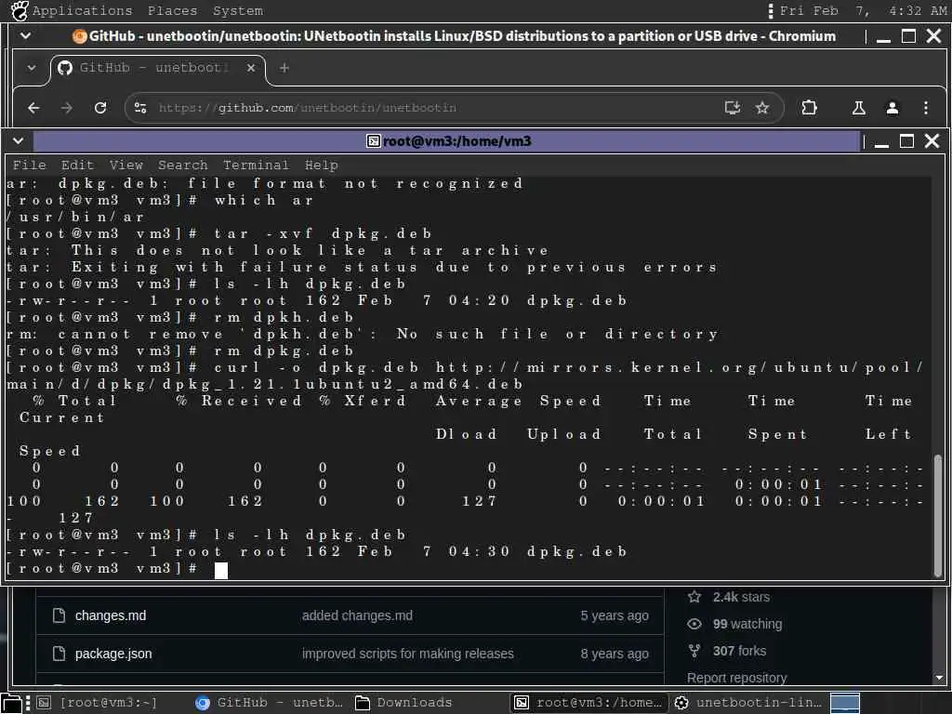This screenshot has width=952, height=714.
Task: Expand the Chromium tab search chevron
Action: tap(31, 67)
